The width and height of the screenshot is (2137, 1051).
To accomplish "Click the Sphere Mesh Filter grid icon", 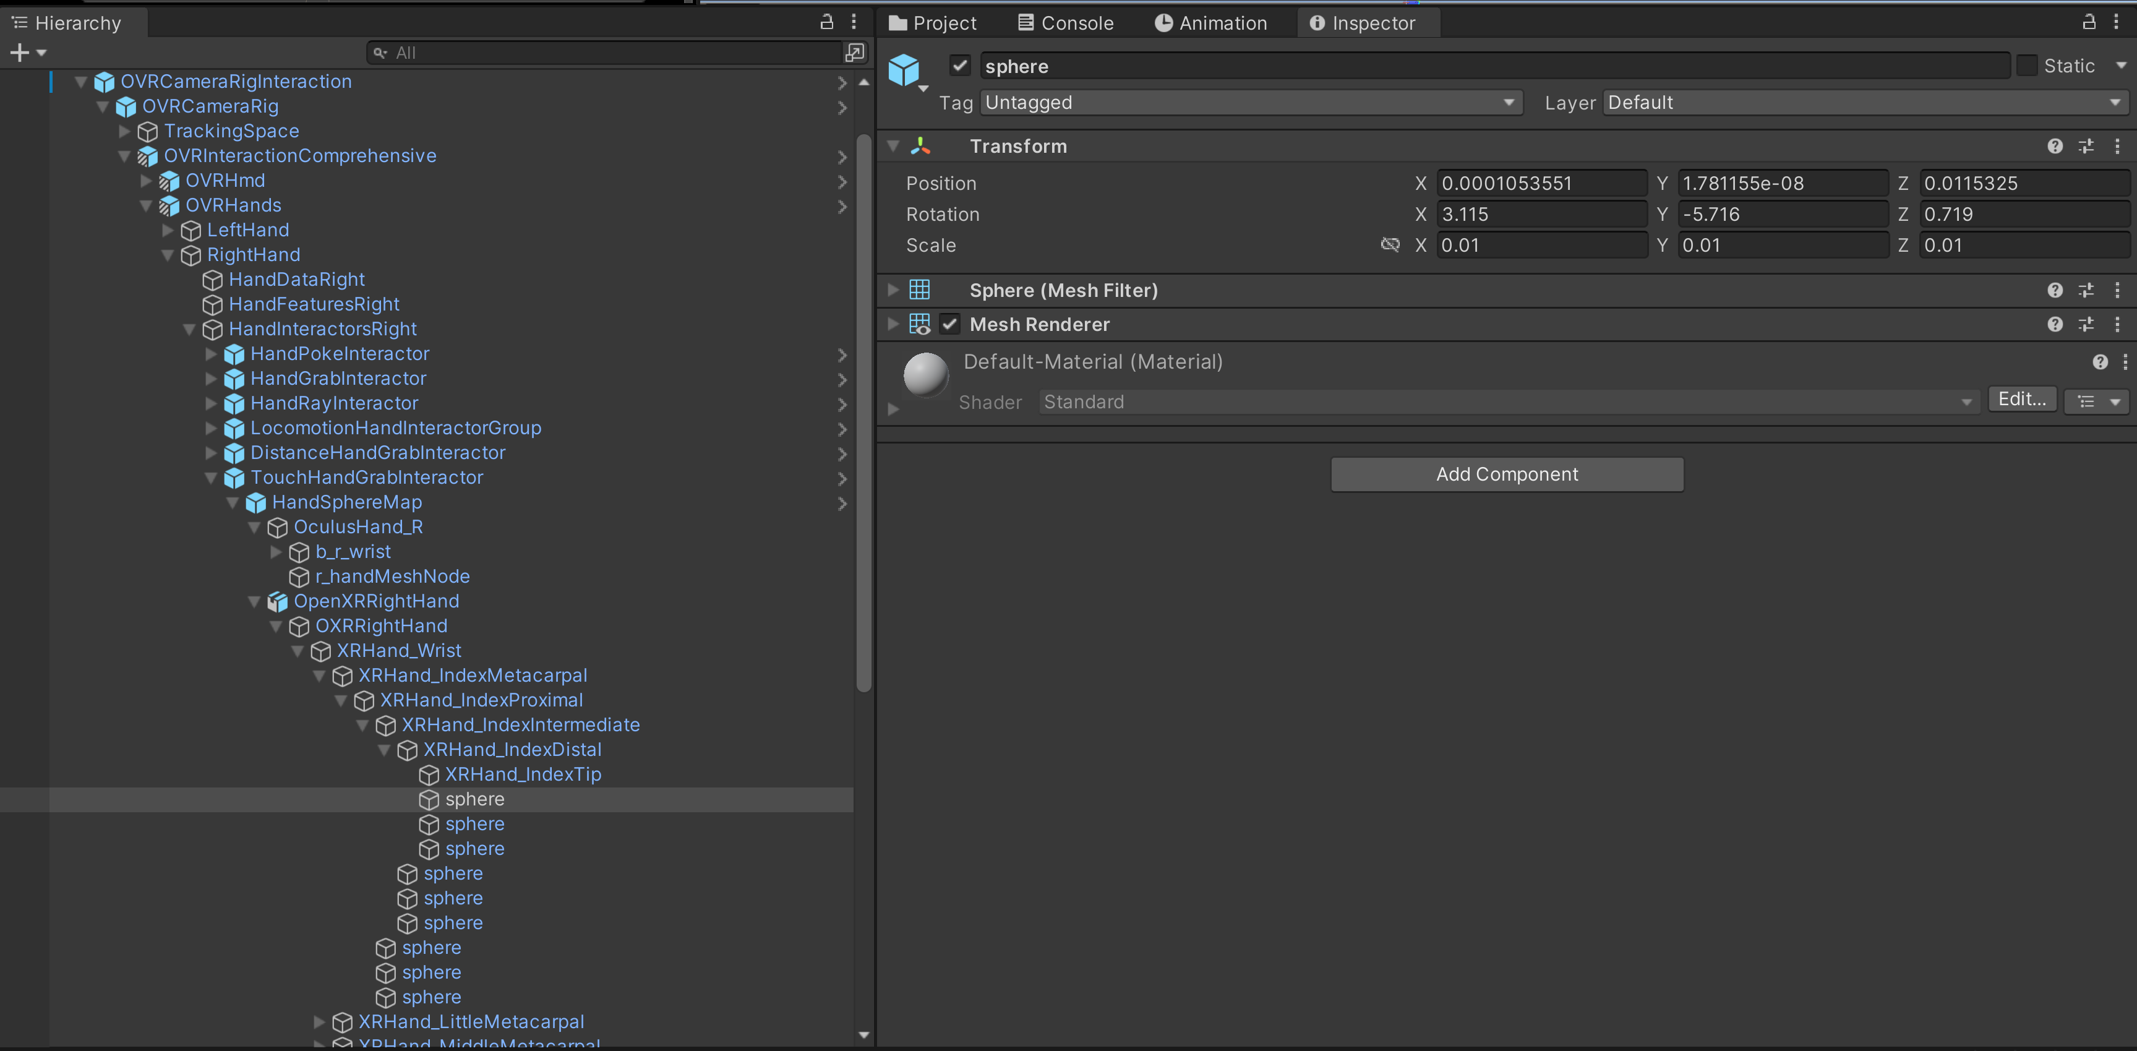I will click(920, 290).
